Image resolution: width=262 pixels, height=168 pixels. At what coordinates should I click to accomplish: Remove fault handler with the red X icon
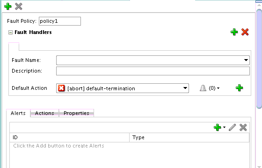[x=245, y=32]
